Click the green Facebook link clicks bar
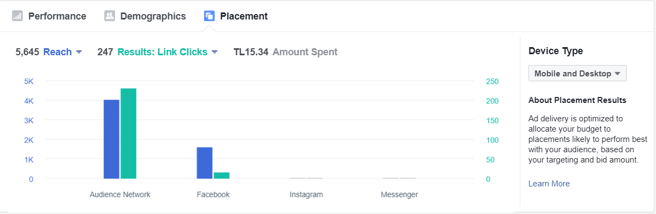The width and height of the screenshot is (656, 214). tap(221, 176)
